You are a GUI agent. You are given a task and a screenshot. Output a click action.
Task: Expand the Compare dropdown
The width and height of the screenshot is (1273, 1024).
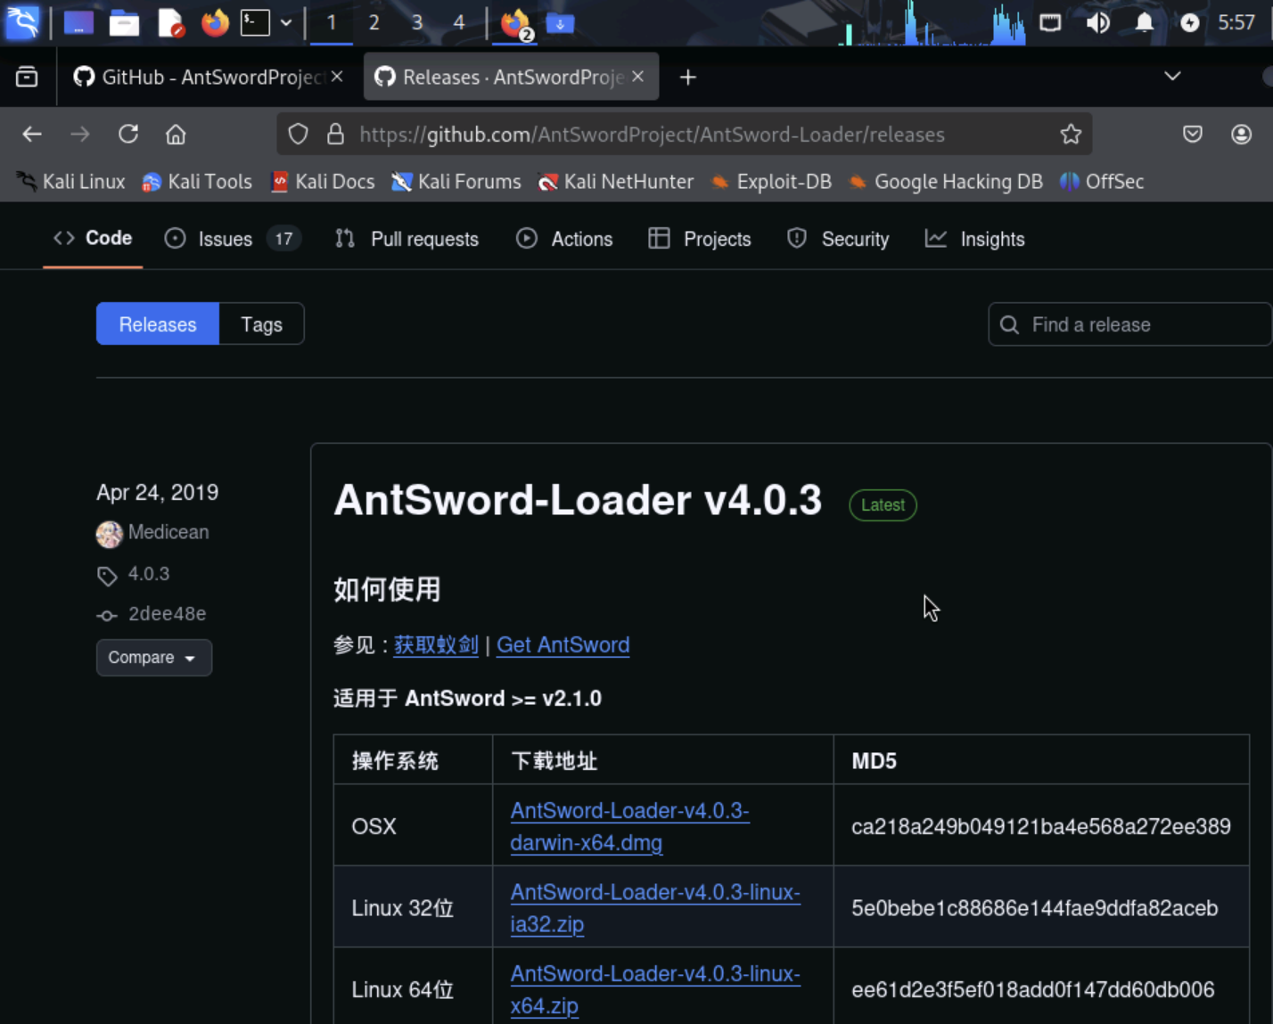153,658
